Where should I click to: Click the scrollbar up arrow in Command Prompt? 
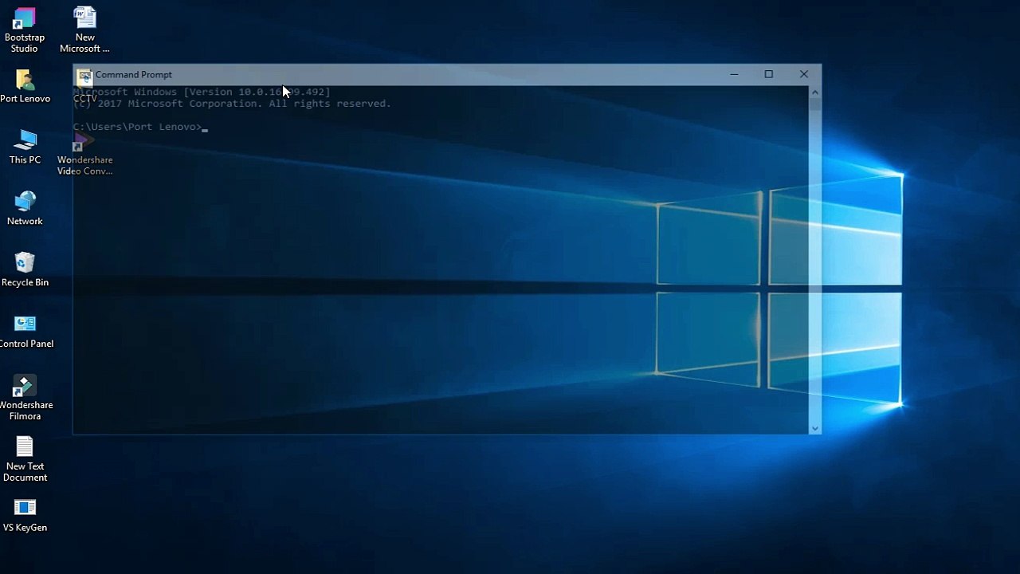(814, 92)
